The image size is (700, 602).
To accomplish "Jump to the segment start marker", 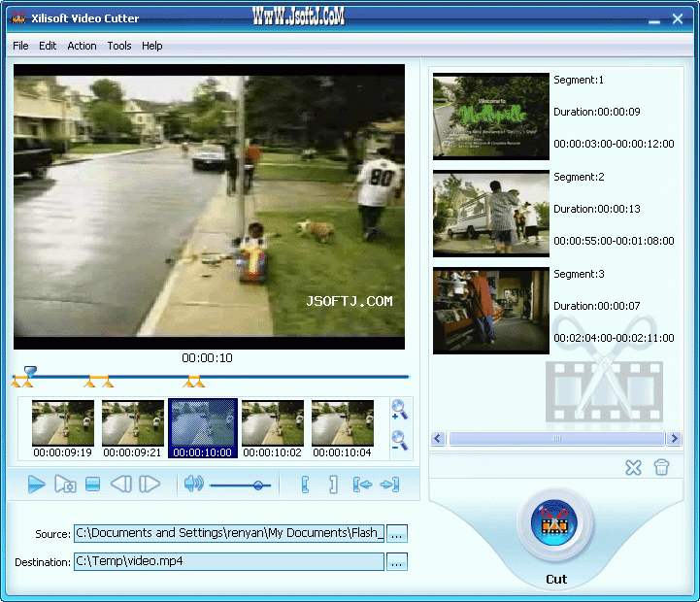I will pos(362,485).
